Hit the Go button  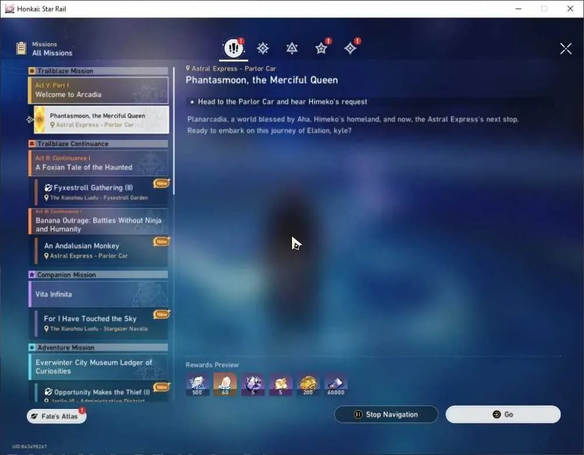point(503,414)
